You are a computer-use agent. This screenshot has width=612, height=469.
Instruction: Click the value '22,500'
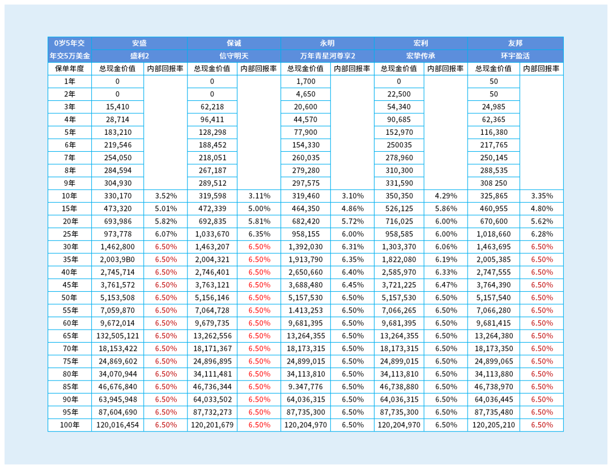click(x=399, y=94)
